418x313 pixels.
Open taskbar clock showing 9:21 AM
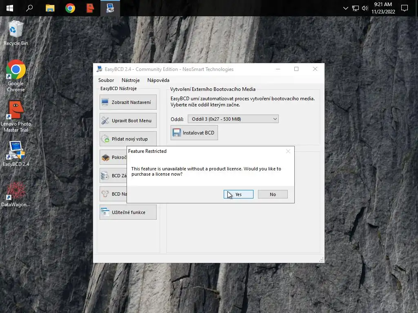pos(383,8)
